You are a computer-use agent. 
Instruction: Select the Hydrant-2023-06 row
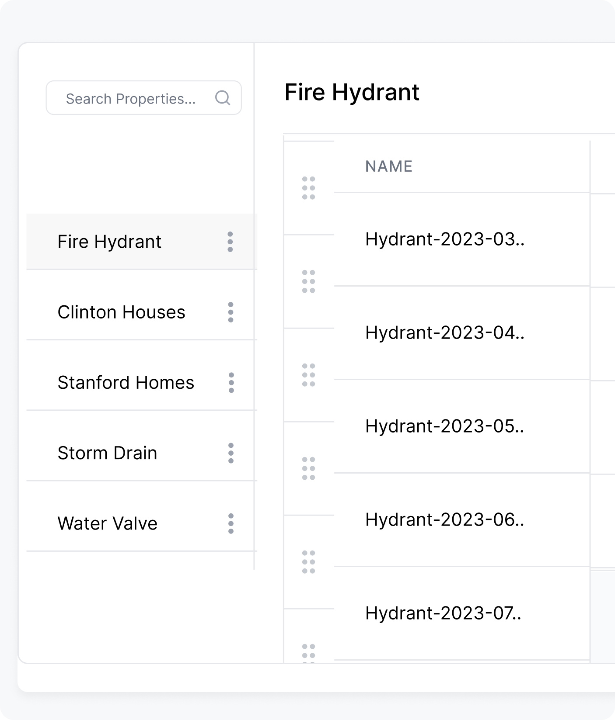(x=444, y=519)
